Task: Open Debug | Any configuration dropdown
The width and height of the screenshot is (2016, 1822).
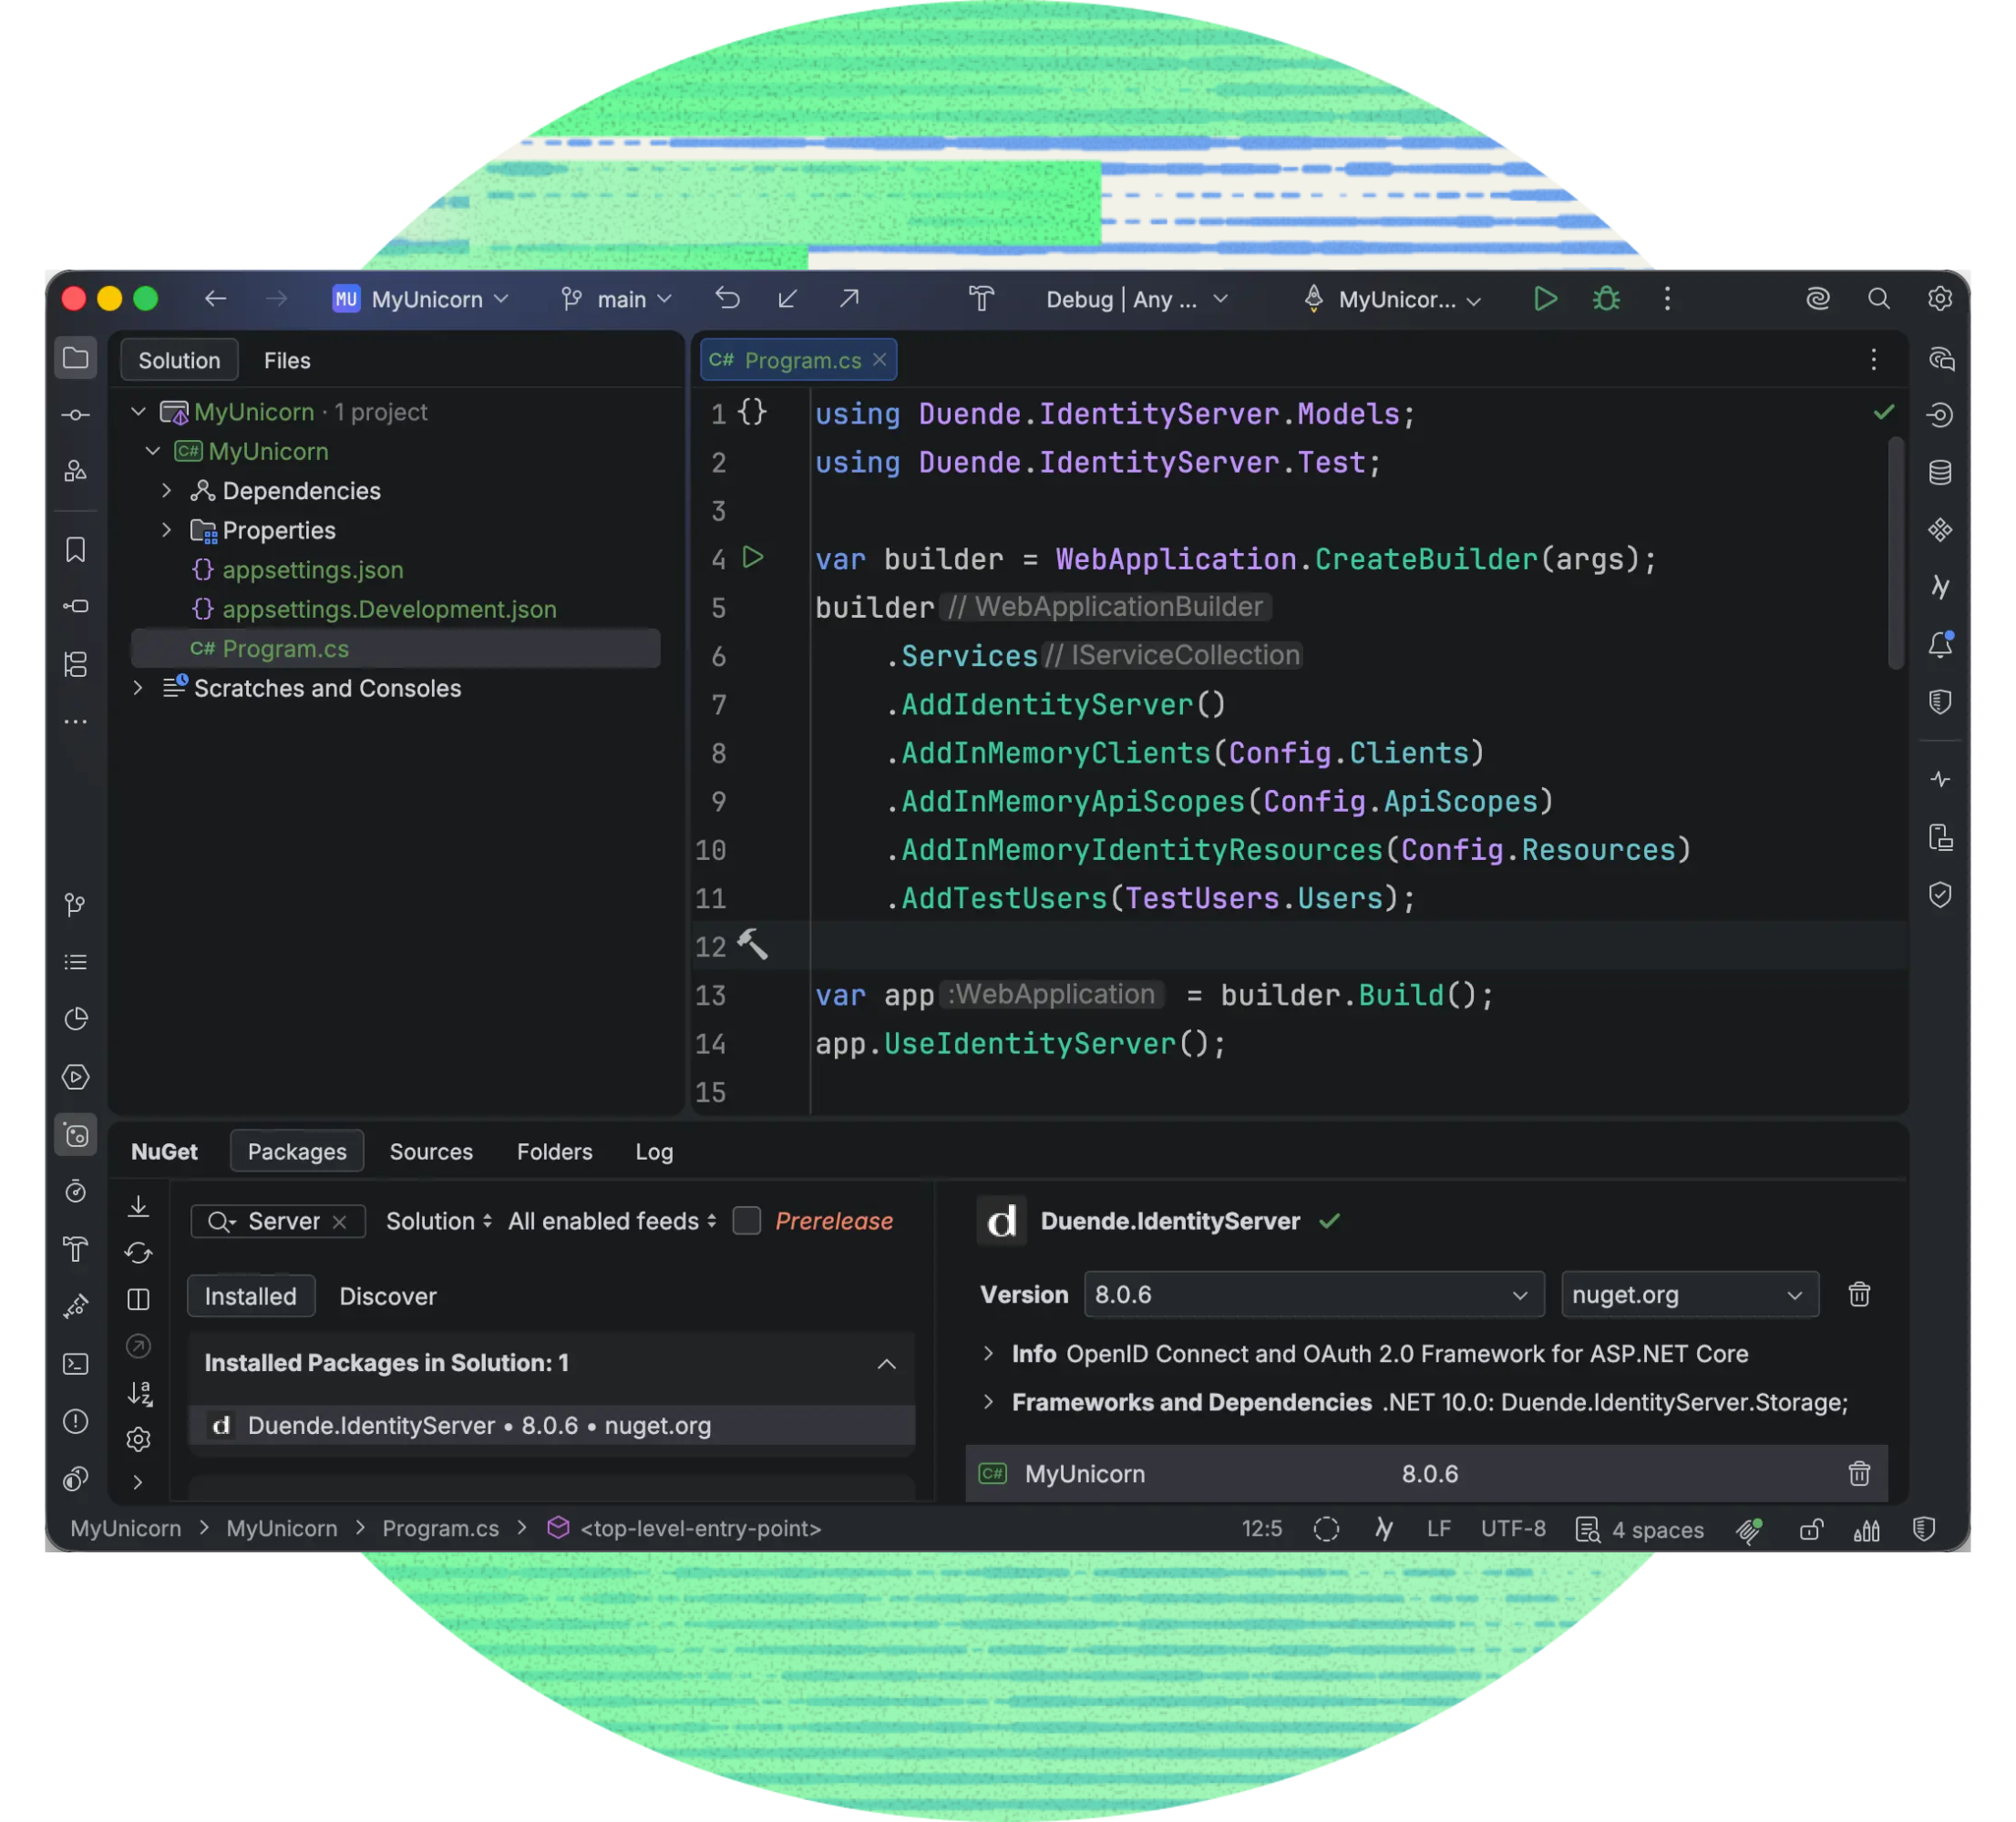Action: tap(1137, 299)
